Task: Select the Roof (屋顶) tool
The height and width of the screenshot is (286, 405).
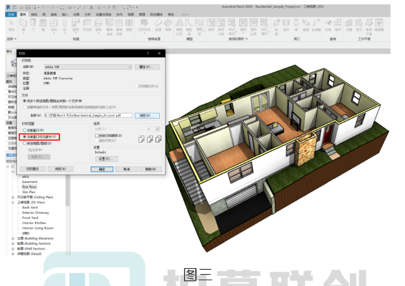Action: click(76, 25)
